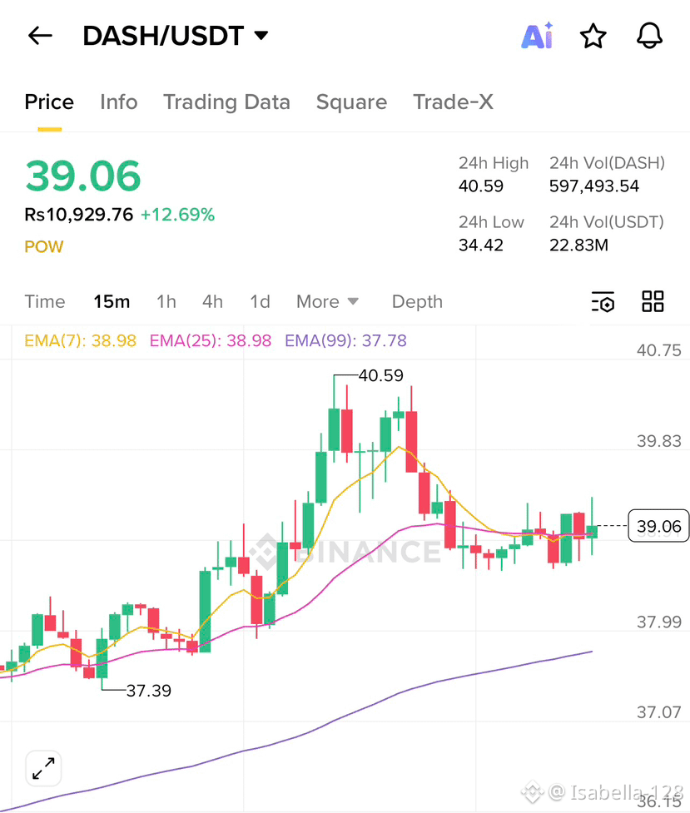Viewport: 690px width, 813px height.
Task: Tap the EMA(7): 38.98 indicator label
Action: pos(81,340)
